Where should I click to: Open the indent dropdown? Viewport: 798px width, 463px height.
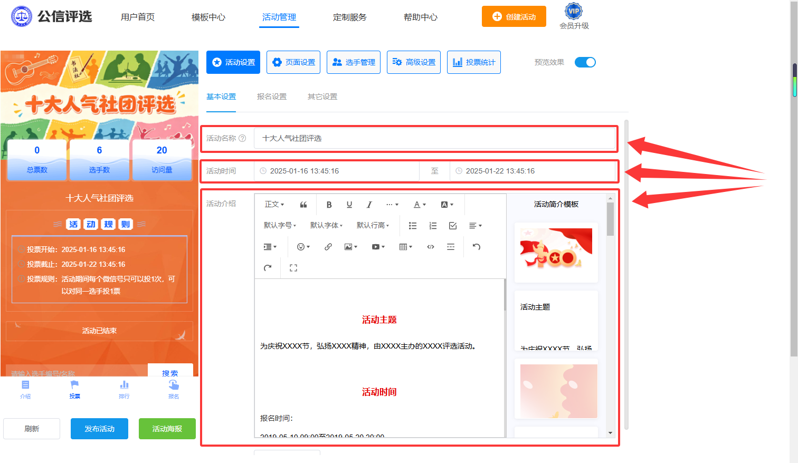pyautogui.click(x=270, y=247)
